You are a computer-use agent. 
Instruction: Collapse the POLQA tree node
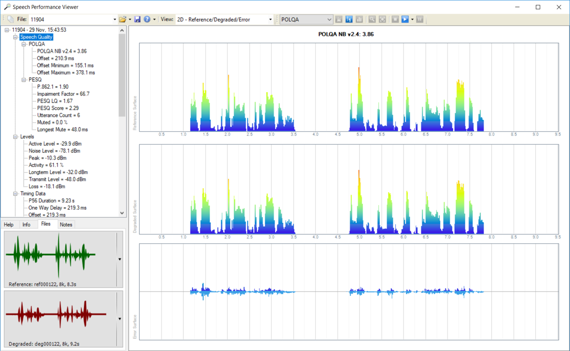tap(24, 44)
